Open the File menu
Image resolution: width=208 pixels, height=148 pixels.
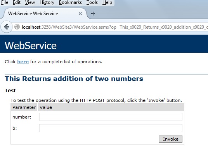[5, 2]
